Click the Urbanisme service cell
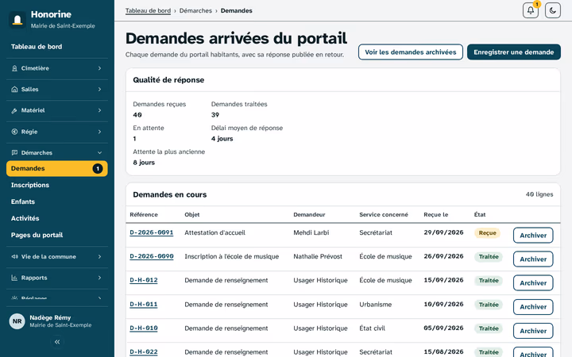 coord(375,304)
